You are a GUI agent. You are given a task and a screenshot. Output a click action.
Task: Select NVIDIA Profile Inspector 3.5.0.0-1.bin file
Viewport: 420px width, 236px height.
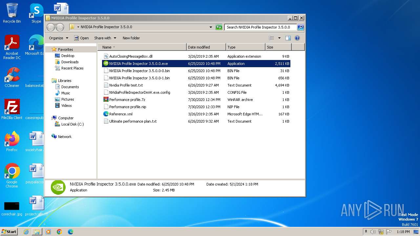coord(196,78)
